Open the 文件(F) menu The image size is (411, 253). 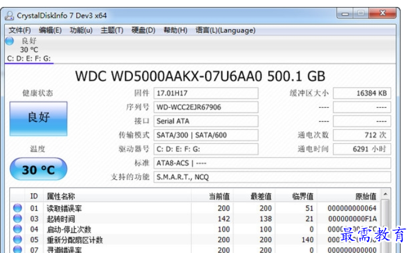tap(20, 30)
